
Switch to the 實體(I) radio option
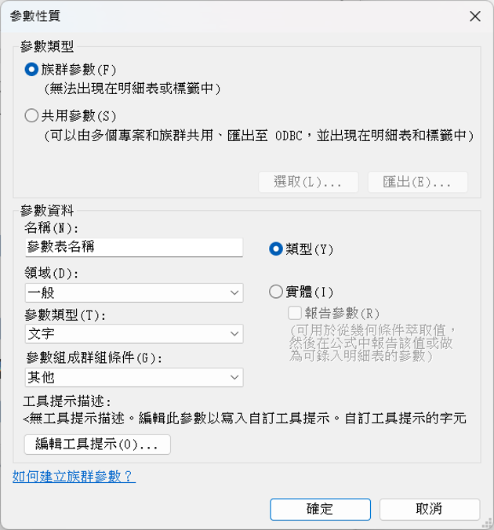click(275, 292)
